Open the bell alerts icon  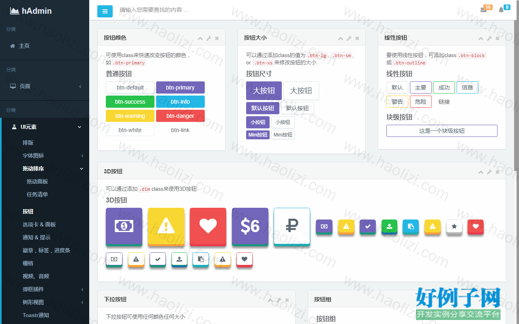coord(501,10)
